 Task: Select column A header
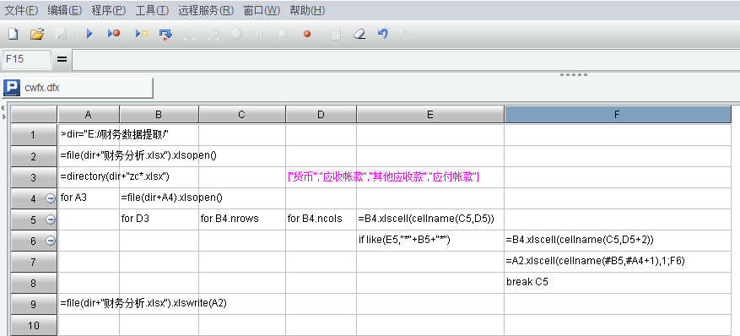tap(89, 115)
